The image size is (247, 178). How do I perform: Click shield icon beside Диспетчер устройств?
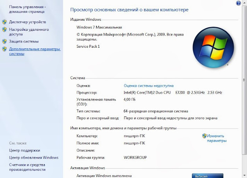[5, 22]
